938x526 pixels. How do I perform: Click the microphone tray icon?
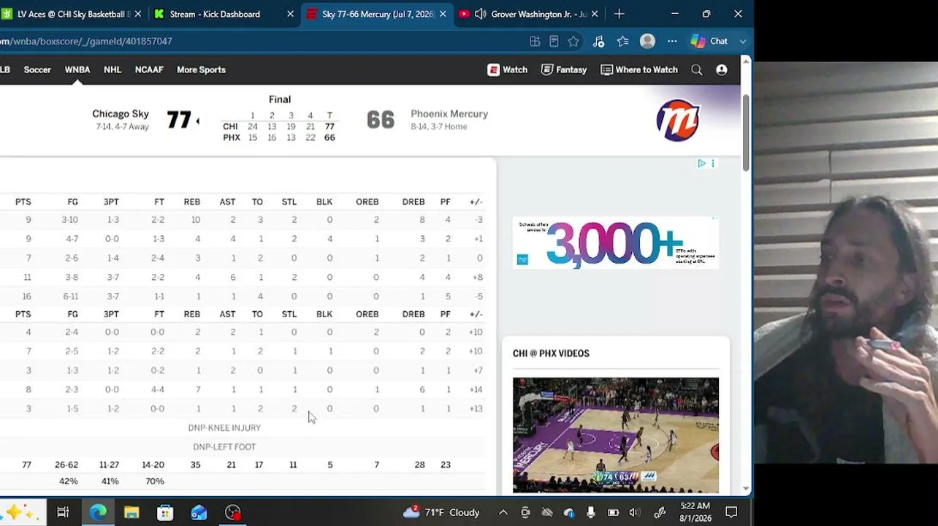(591, 513)
